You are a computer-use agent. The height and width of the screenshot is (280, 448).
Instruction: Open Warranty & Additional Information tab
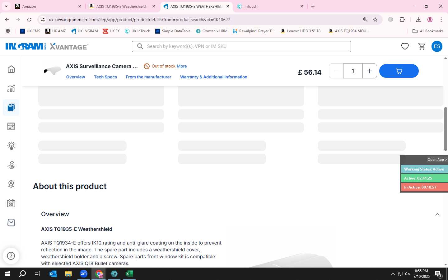pyautogui.click(x=214, y=77)
